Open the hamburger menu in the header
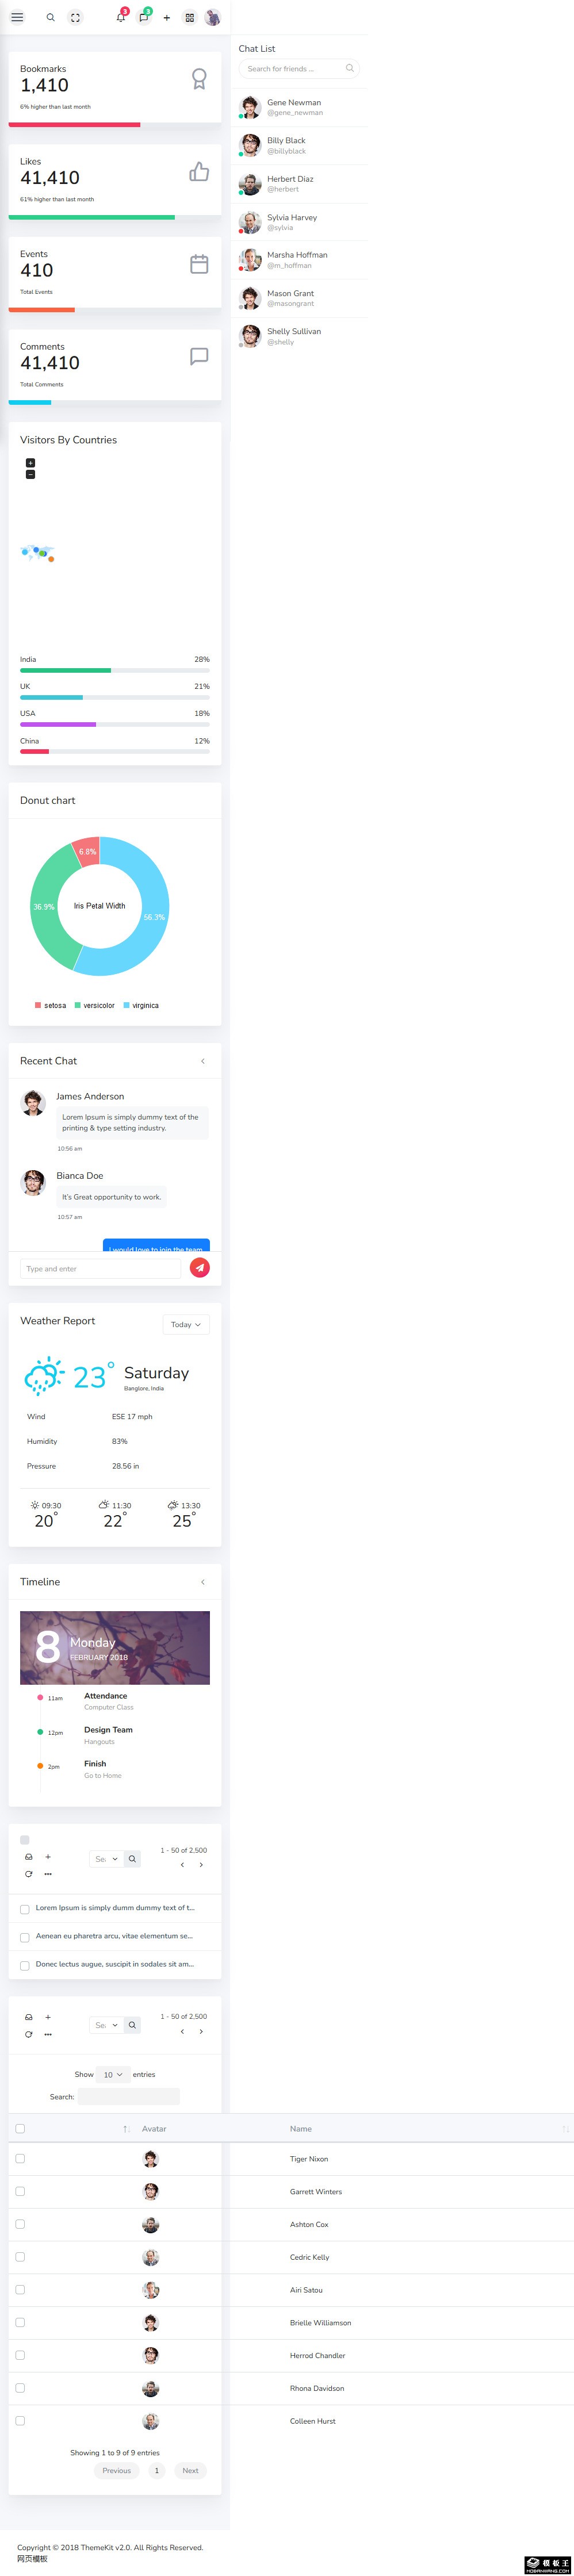Image resolution: width=574 pixels, height=2576 pixels. pos(17,17)
